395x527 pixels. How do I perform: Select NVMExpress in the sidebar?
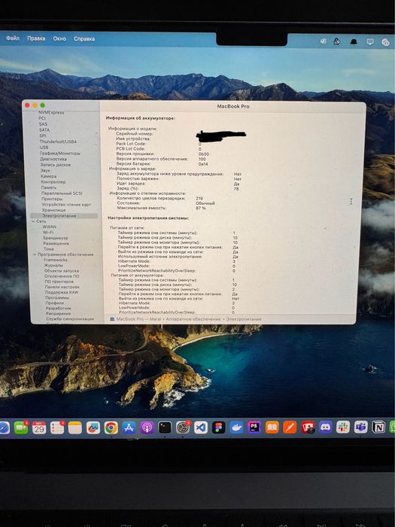point(51,112)
